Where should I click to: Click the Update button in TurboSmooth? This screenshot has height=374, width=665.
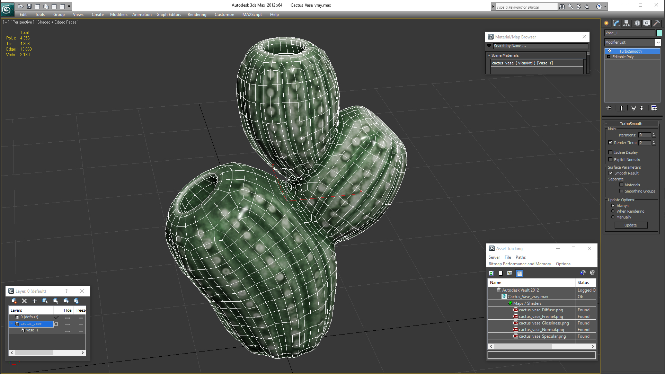630,225
